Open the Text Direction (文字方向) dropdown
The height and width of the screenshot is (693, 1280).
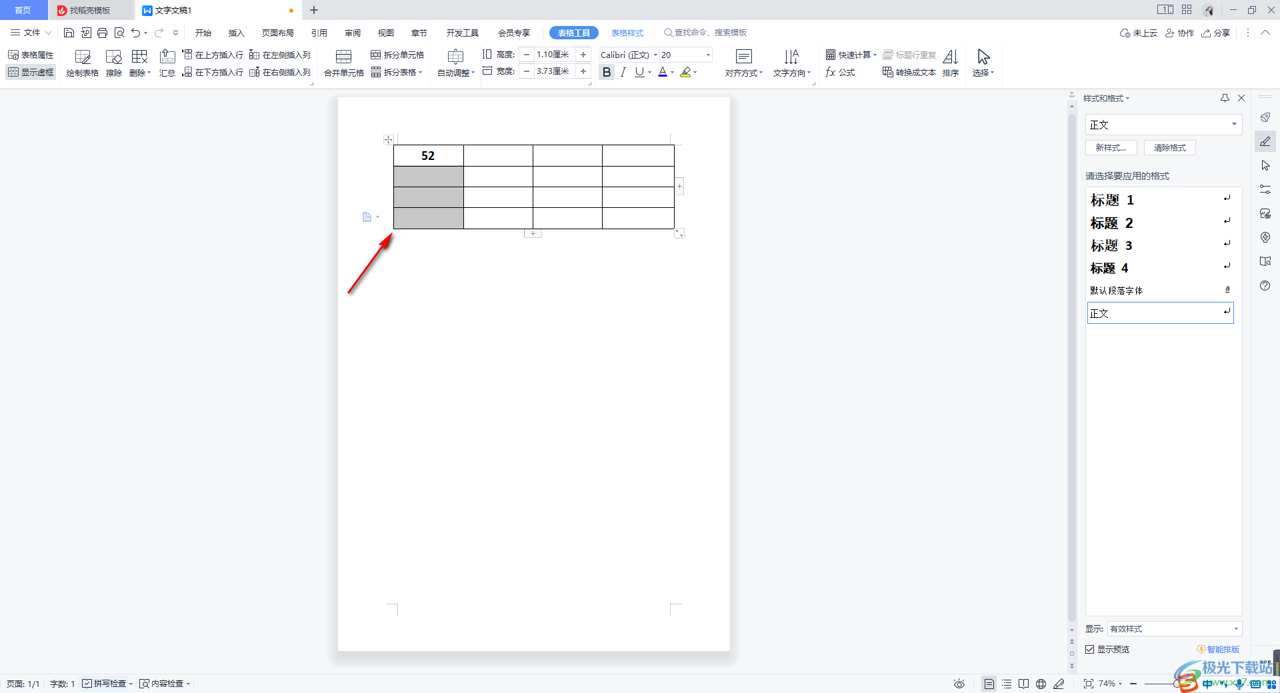(x=792, y=63)
